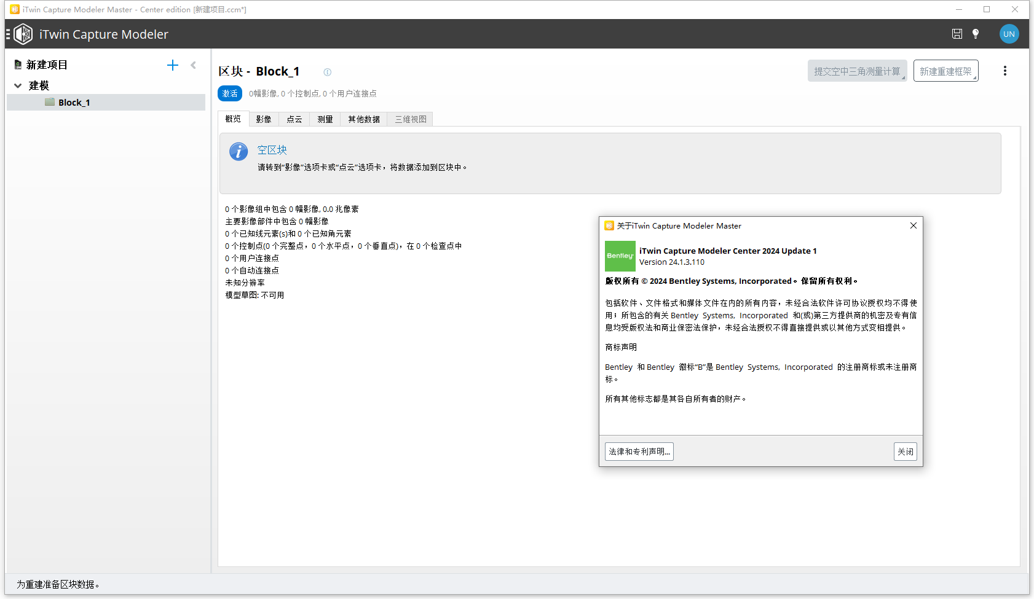Click the 提交空中三角测量计算 button
Screen dimensions: 1034x599
(x=858, y=71)
